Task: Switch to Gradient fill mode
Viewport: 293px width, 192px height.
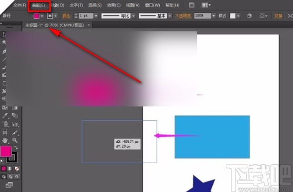Action: point(10,169)
